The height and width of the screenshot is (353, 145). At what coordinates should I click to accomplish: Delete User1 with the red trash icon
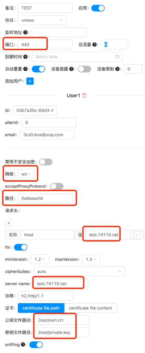pos(84,95)
